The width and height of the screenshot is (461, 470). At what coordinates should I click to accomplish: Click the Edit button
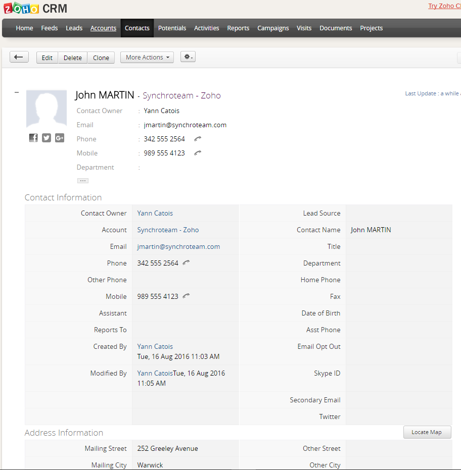47,58
